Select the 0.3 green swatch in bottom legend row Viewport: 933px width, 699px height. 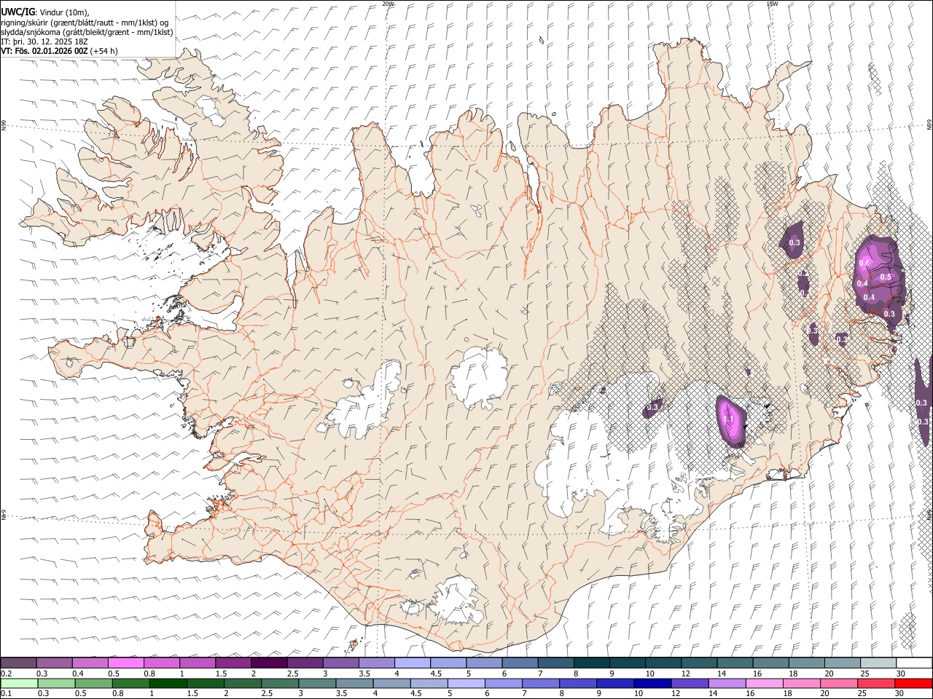click(x=56, y=683)
